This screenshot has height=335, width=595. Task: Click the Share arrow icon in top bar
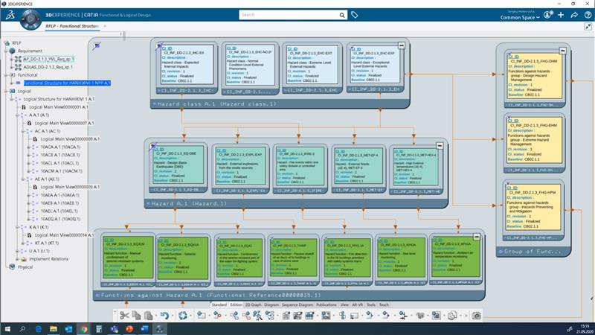(574, 15)
